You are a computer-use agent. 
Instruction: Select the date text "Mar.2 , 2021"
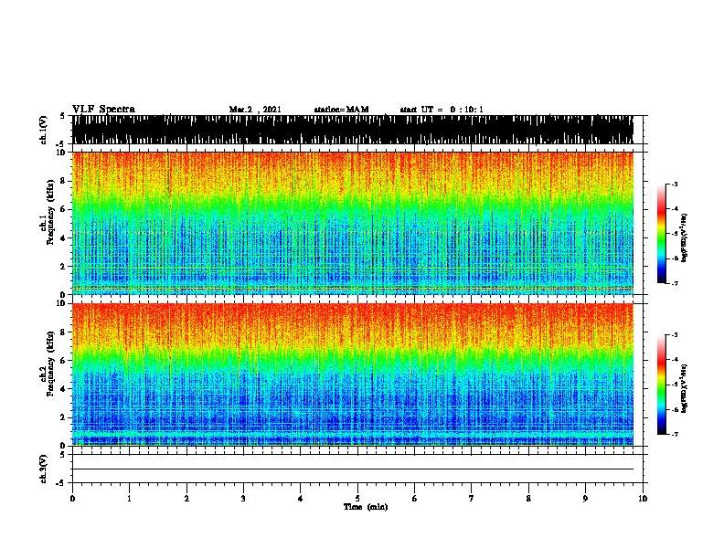(x=255, y=110)
